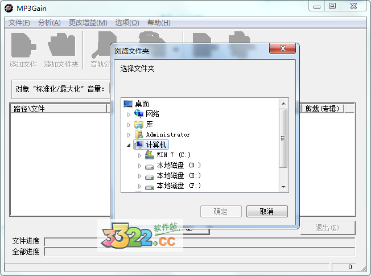The height and width of the screenshot is (276, 371).
Task: Select the Desktop icon in folder tree
Action: pyautogui.click(x=128, y=104)
